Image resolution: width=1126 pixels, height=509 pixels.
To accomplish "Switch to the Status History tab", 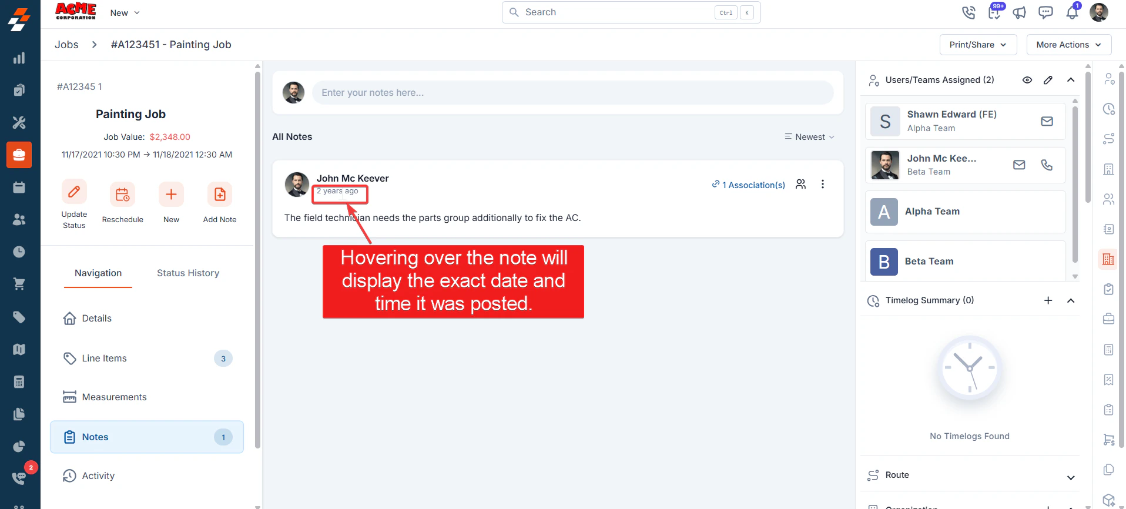I will (188, 273).
